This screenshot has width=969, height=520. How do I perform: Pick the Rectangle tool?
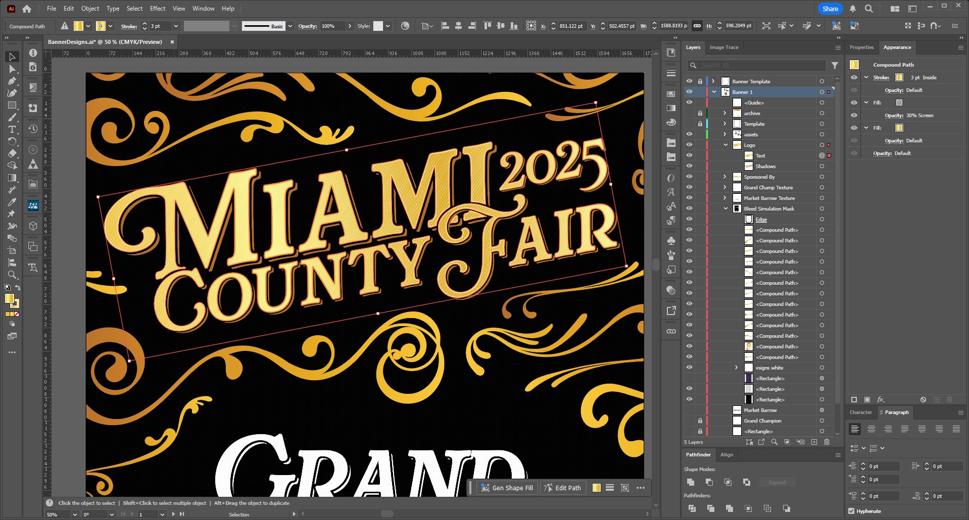tap(12, 106)
